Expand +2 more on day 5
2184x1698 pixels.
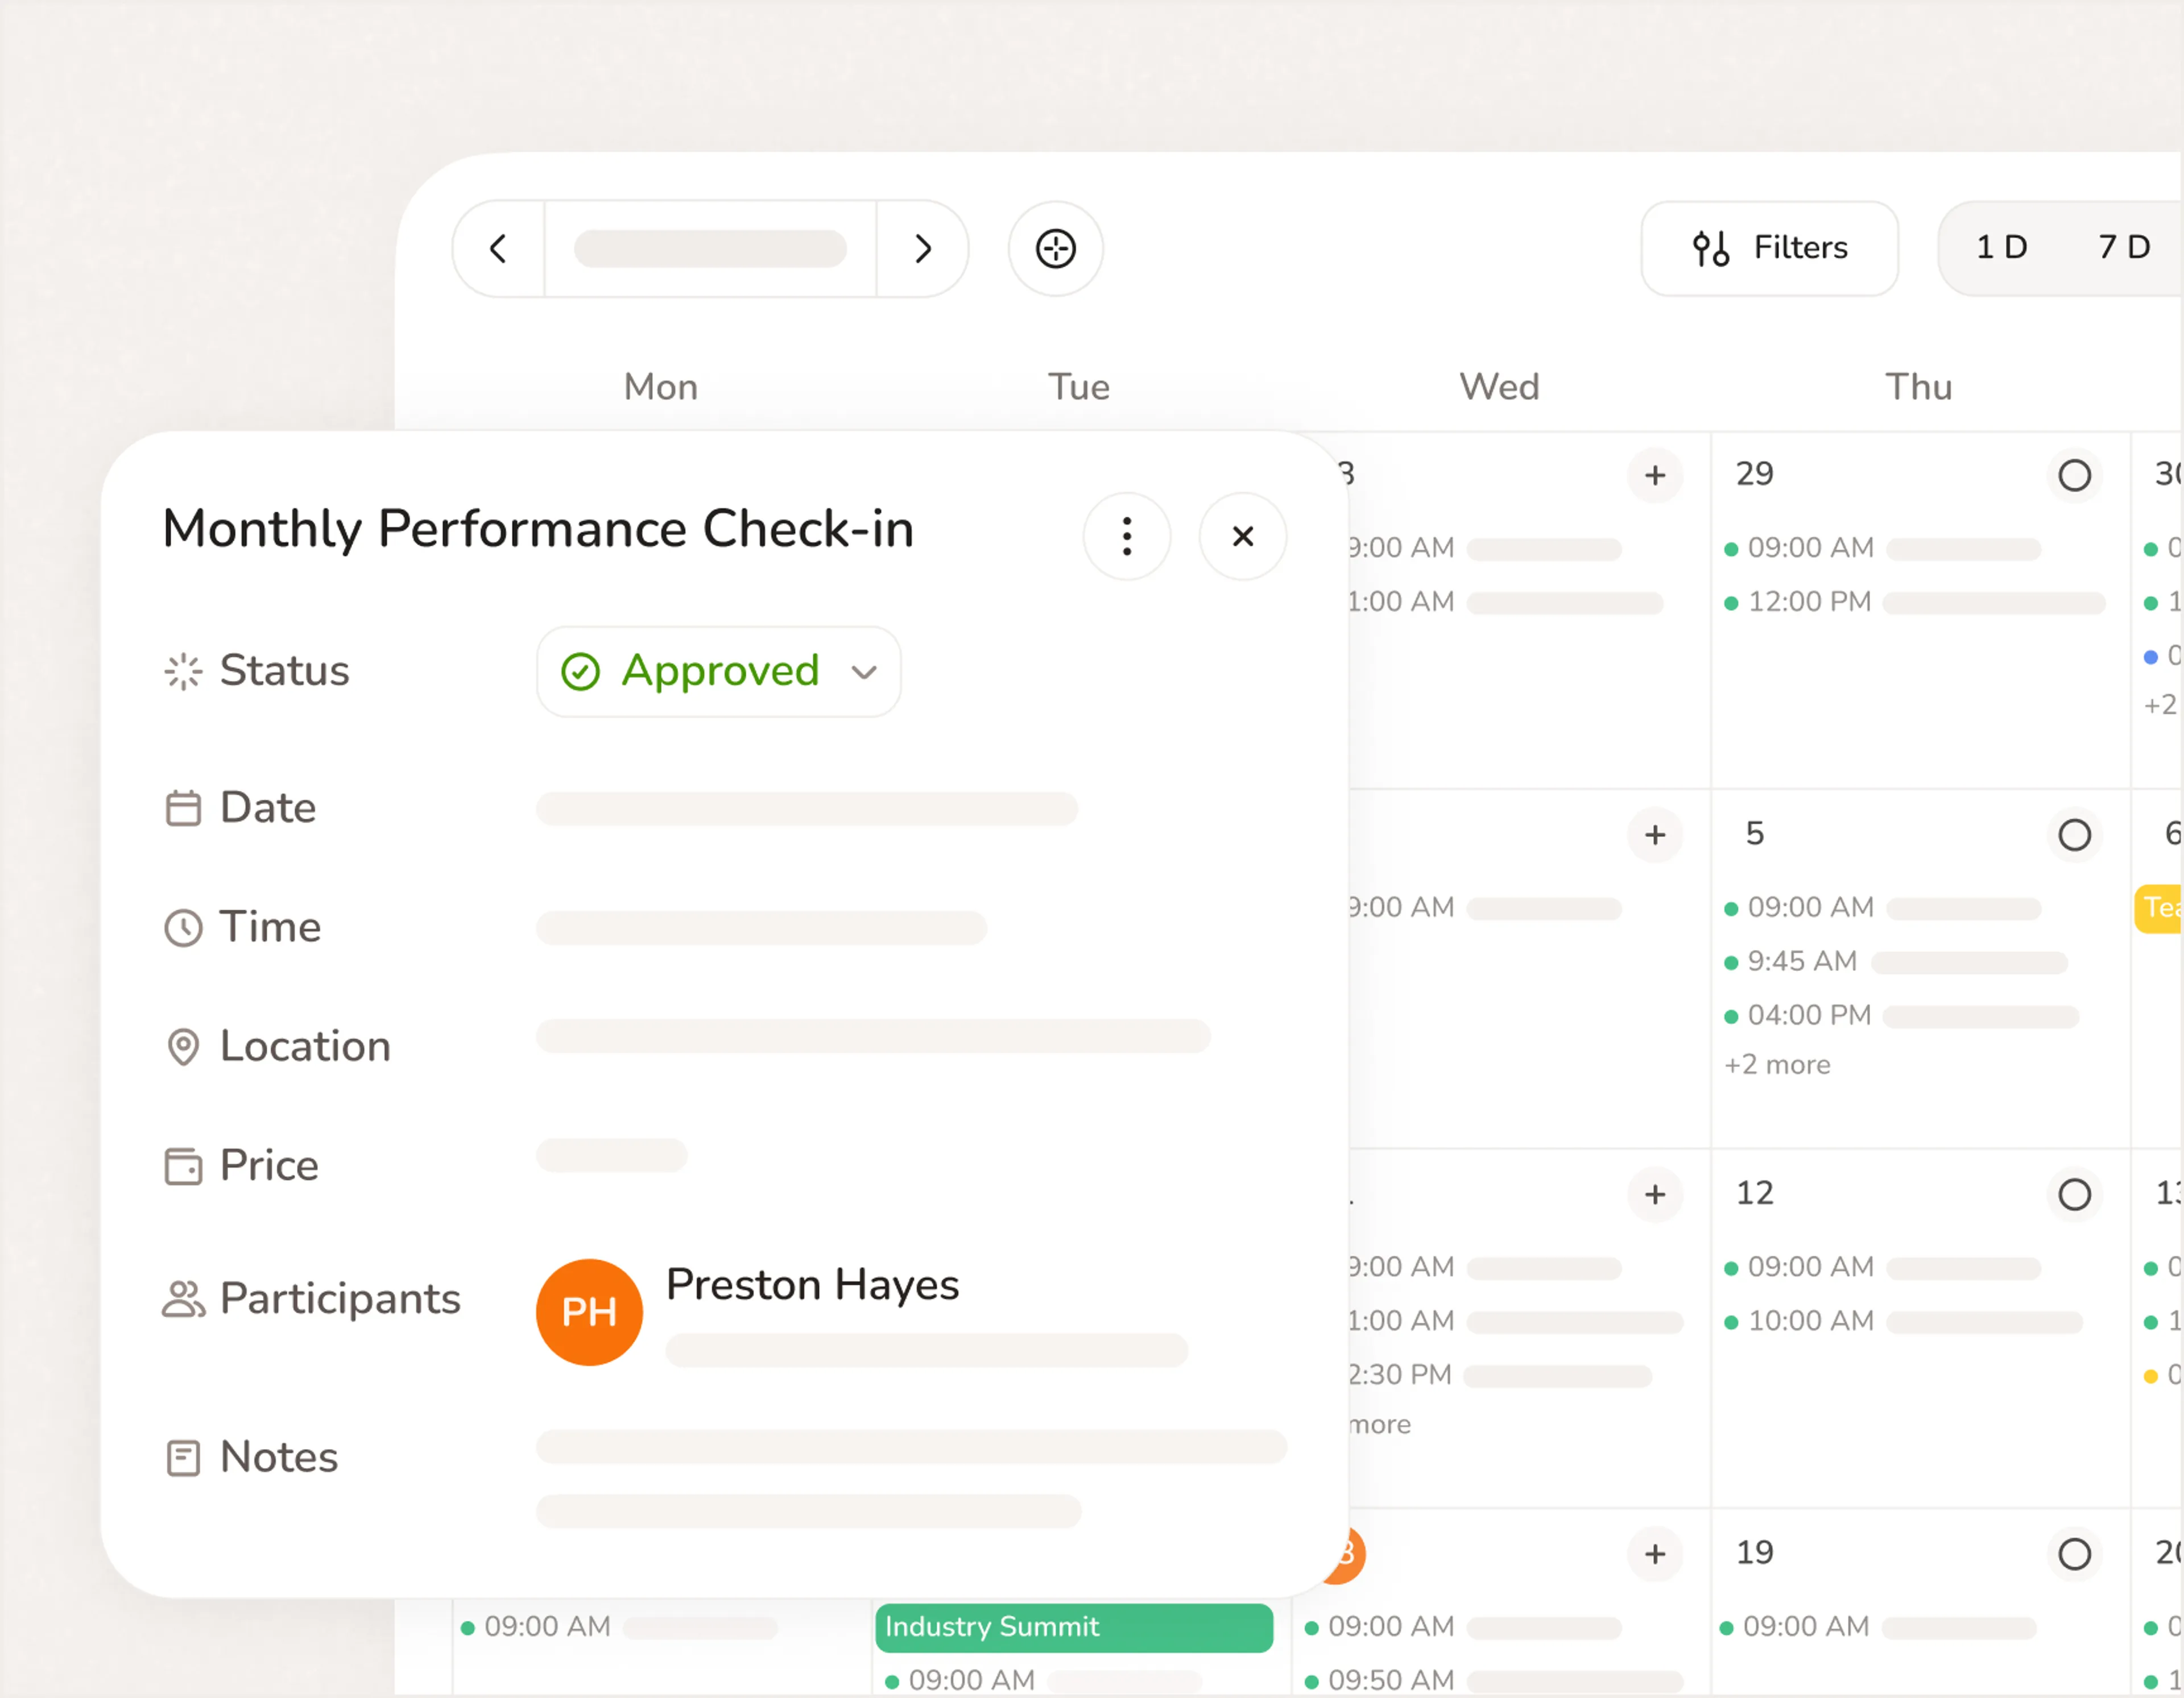[1777, 1065]
